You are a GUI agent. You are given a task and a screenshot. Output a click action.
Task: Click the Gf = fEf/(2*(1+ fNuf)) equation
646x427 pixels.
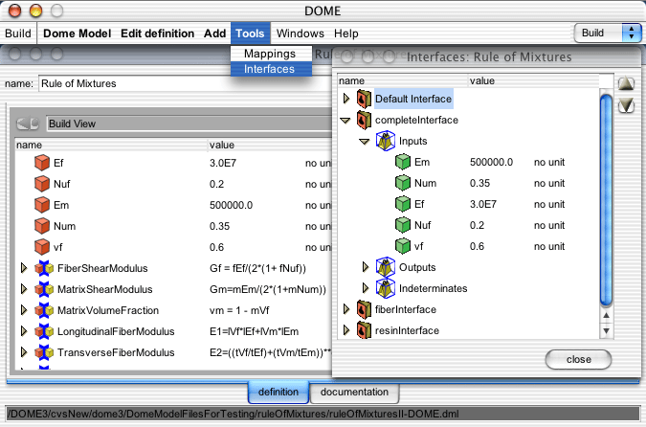(x=257, y=268)
